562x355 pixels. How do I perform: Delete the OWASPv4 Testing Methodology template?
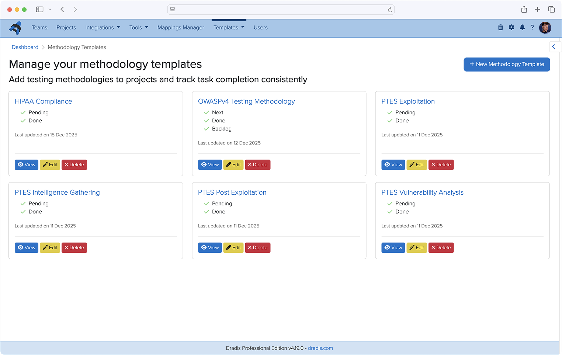pos(258,165)
